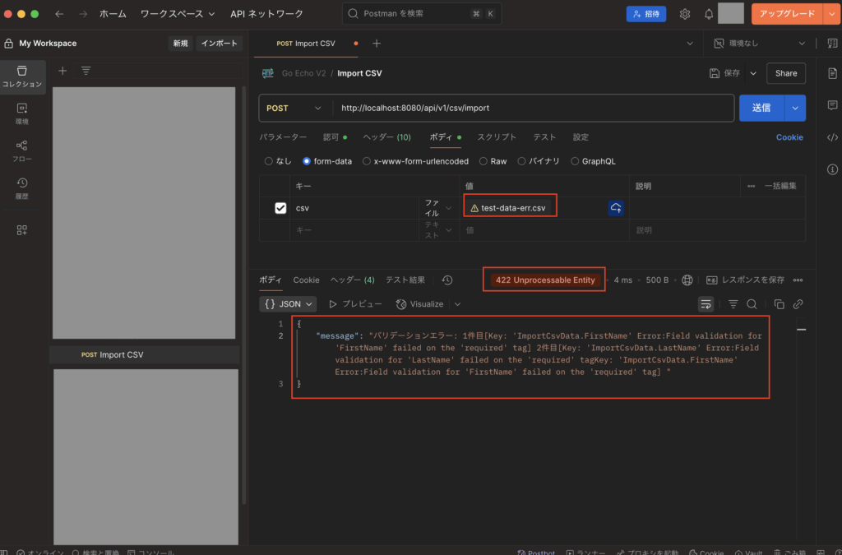
Task: Copy the response body
Action: [780, 304]
